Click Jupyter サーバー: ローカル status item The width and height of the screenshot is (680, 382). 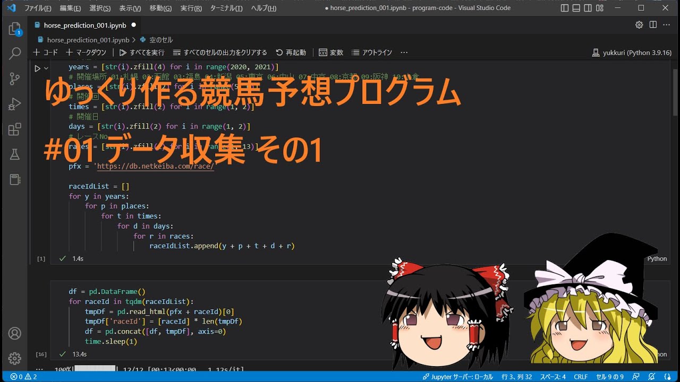(458, 377)
